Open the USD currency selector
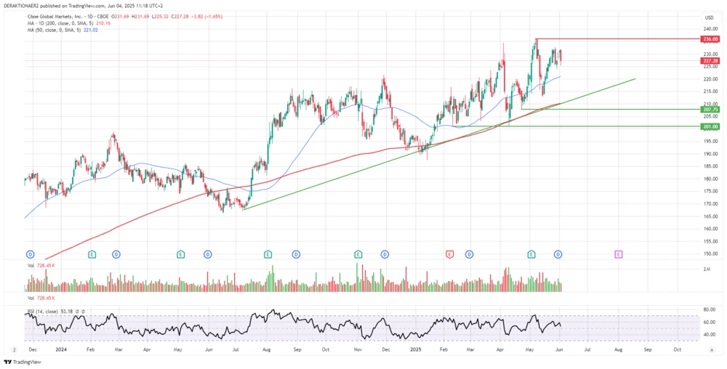Image resolution: width=727 pixels, height=369 pixels. 710,17
